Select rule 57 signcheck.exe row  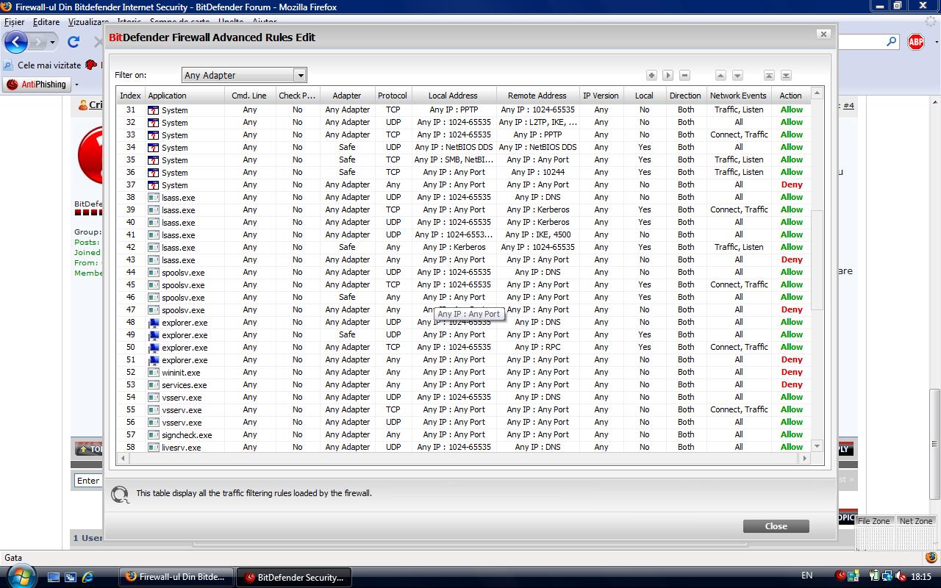tap(464, 435)
